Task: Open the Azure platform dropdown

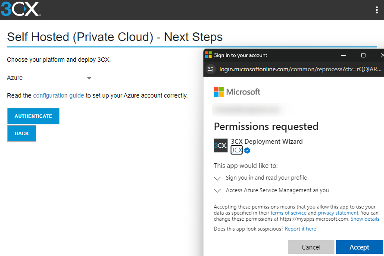Action: click(x=50, y=78)
